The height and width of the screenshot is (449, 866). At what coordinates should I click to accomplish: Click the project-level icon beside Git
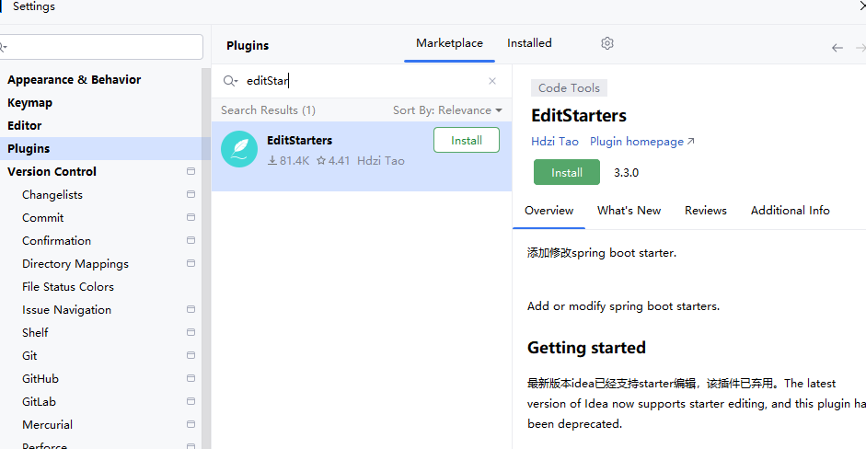click(191, 355)
